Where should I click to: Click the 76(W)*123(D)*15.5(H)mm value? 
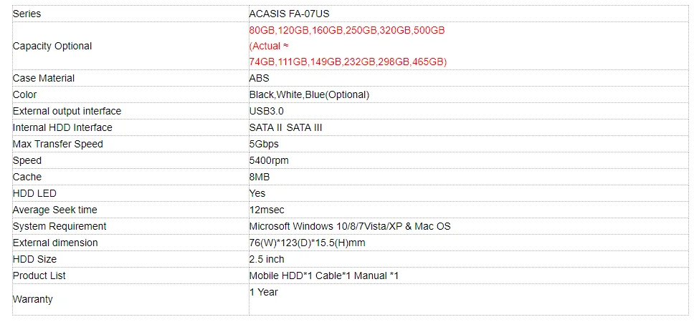[x=308, y=243]
